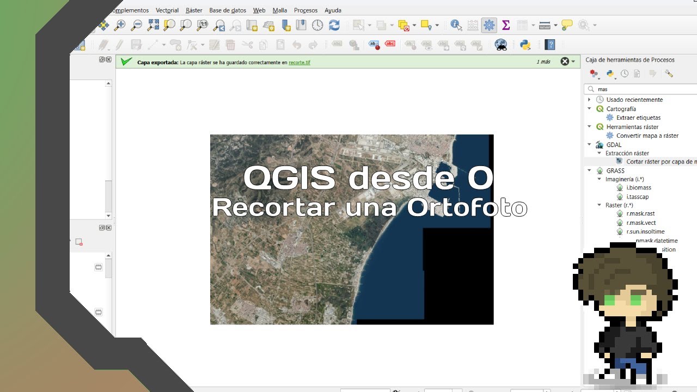The height and width of the screenshot is (392, 697).
Task: Open the Malla menu
Action: tap(280, 10)
